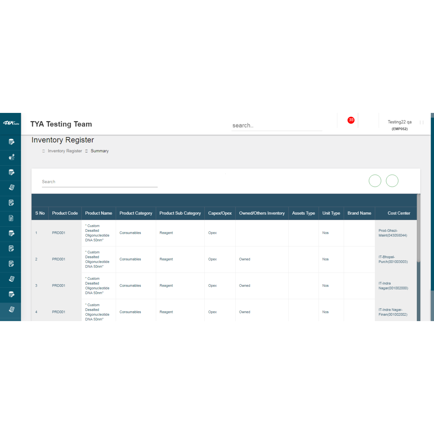Image resolution: width=434 pixels, height=434 pixels.
Task: Click the left green circle button
Action: tap(375, 181)
